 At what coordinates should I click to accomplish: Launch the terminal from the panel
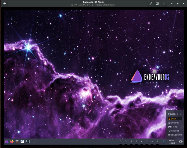pos(28,141)
